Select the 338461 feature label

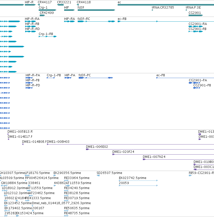coord(34,183)
